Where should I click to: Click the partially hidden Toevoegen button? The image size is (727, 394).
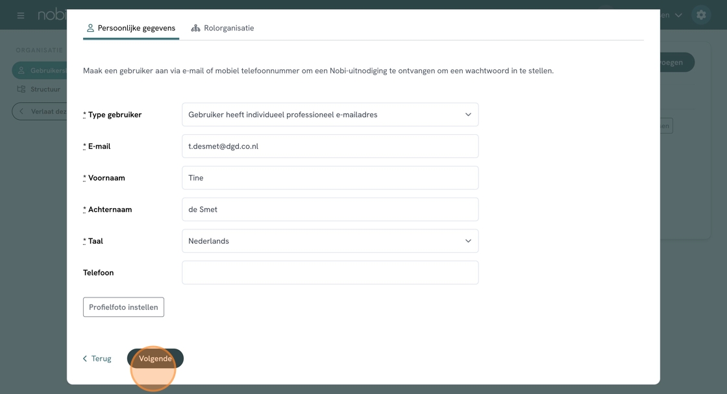point(675,62)
